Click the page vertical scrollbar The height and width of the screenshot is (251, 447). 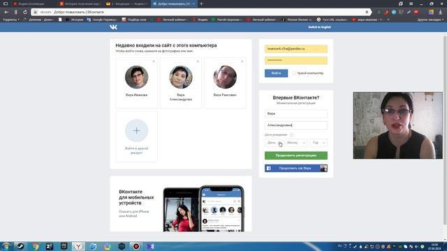click(x=445, y=131)
